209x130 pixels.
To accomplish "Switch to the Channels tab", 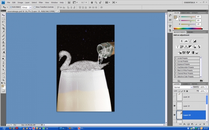I will pyautogui.click(x=186, y=84).
